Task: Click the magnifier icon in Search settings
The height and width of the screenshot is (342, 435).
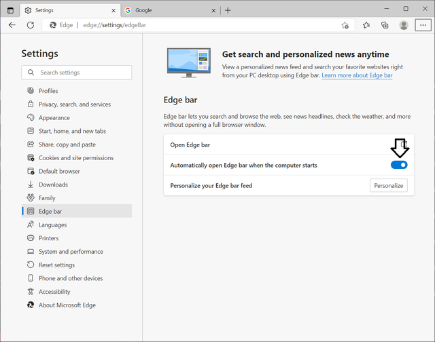Action: 31,73
